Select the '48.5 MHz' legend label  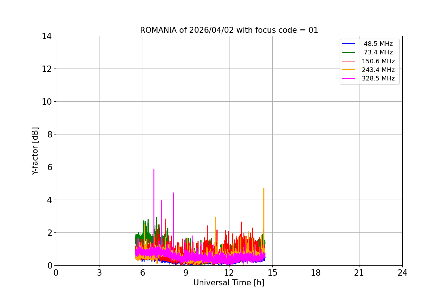pyautogui.click(x=378, y=44)
